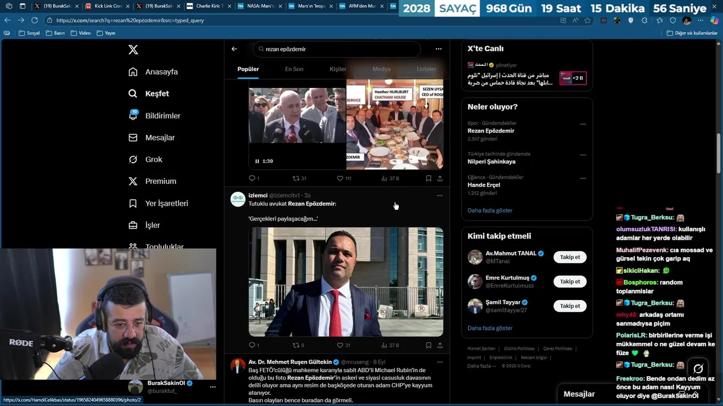Bookmark the izlemci post
The height and width of the screenshot is (406, 723).
[428, 345]
